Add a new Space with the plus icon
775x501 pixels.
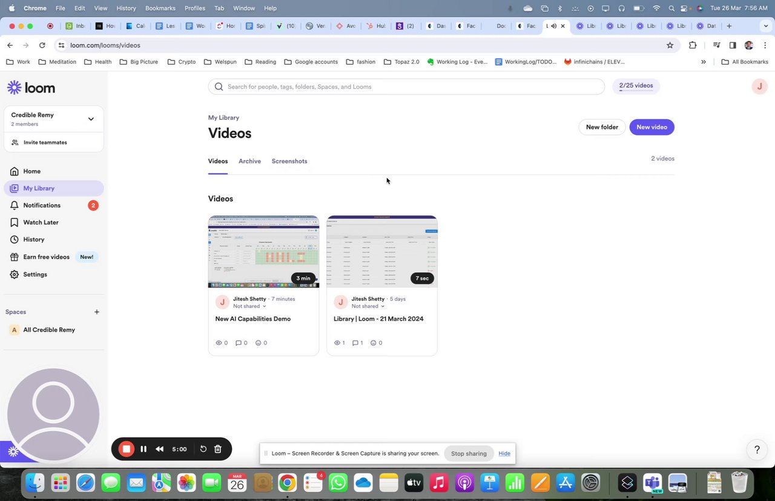(97, 312)
